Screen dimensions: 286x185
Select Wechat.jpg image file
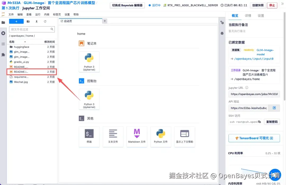[32, 82]
